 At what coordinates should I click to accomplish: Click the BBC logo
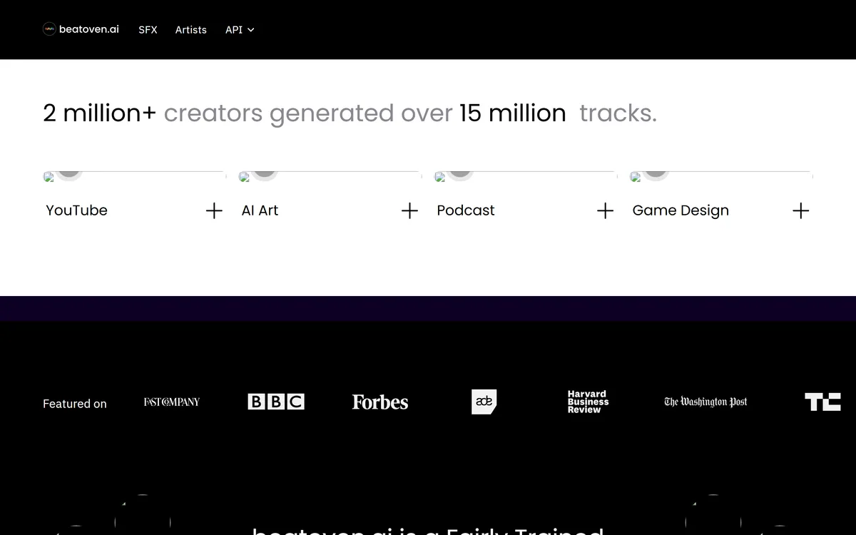276,402
